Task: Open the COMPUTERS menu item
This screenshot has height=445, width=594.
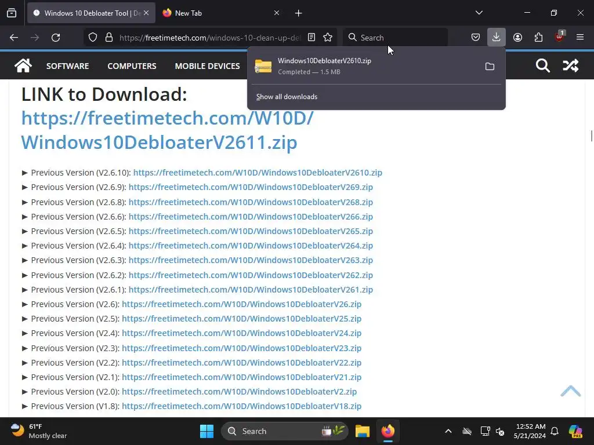Action: click(132, 66)
